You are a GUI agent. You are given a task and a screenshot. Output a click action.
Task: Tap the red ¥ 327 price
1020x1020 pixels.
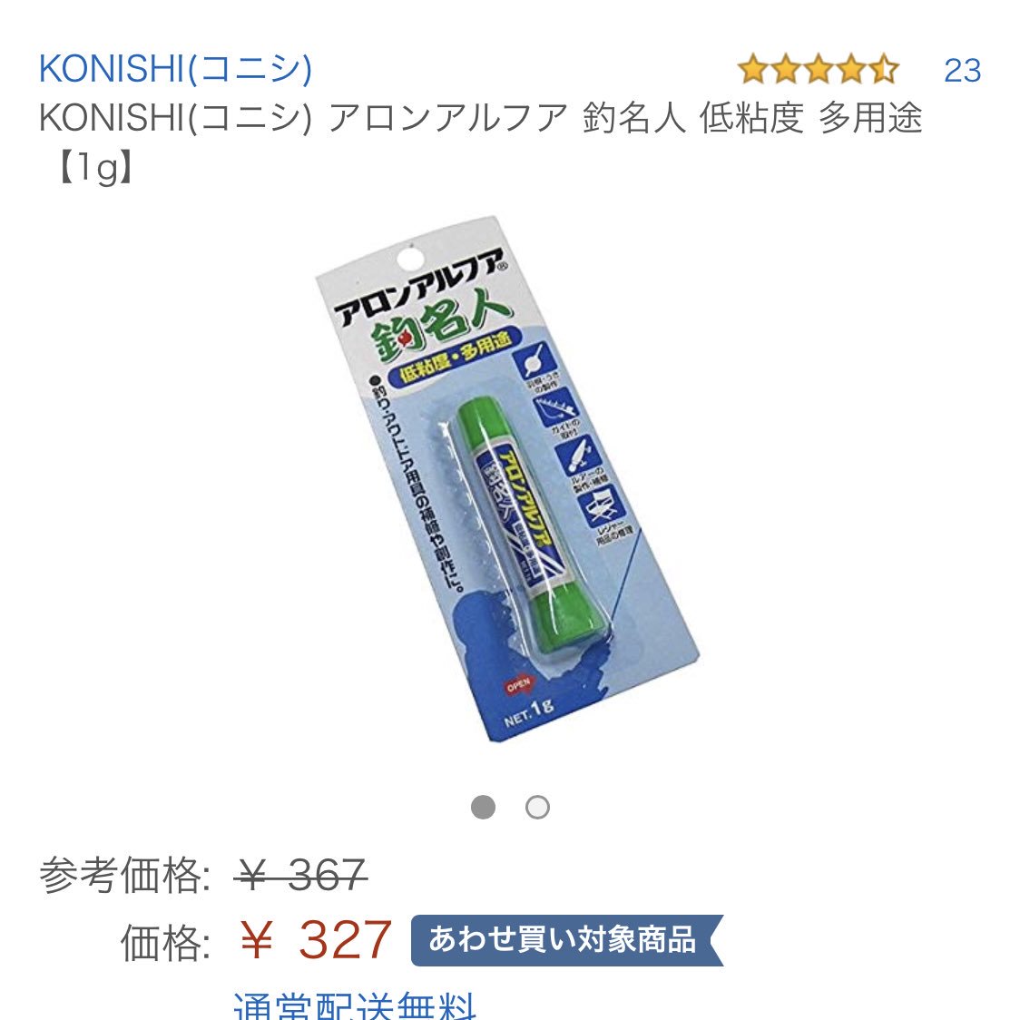[x=315, y=940]
